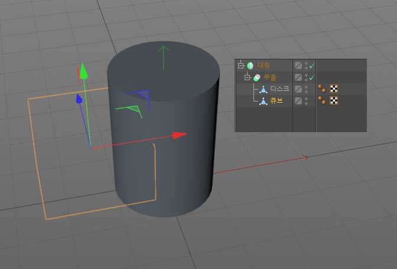Select the Phong tag on 큐브 row
397x269 pixels.
tap(322, 101)
